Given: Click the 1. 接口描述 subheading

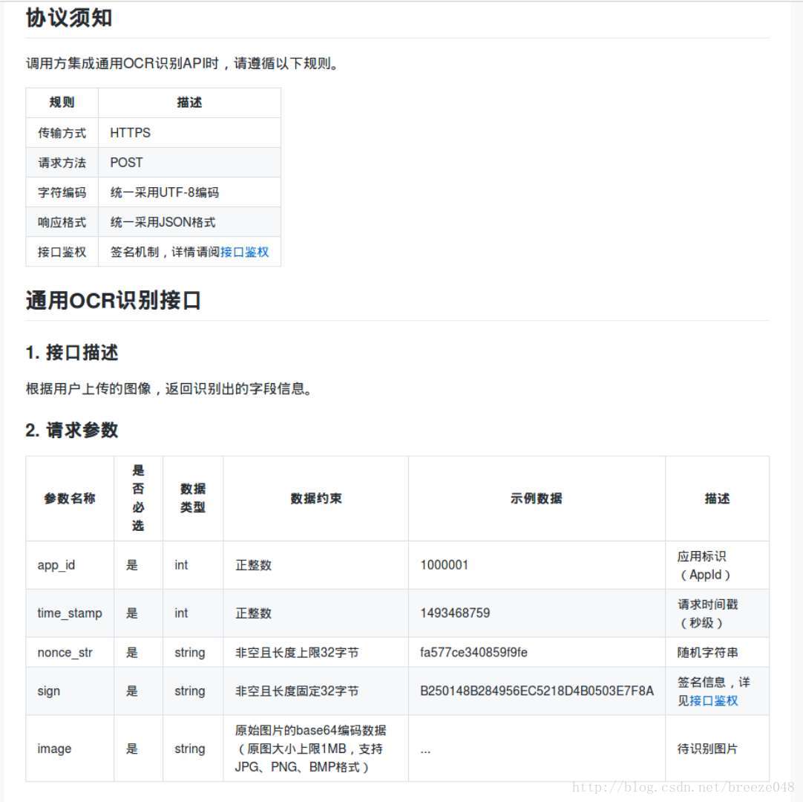Looking at the screenshot, I should [72, 353].
